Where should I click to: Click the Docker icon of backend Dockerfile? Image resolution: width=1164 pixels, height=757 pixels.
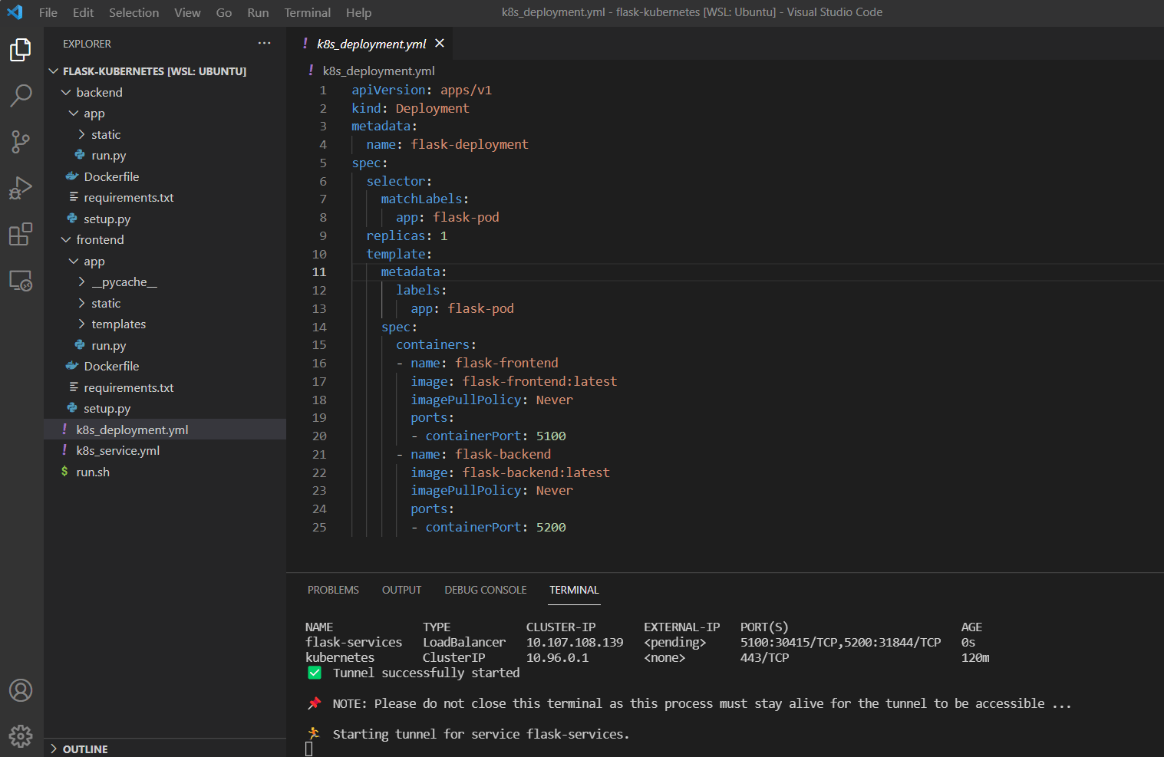(72, 176)
